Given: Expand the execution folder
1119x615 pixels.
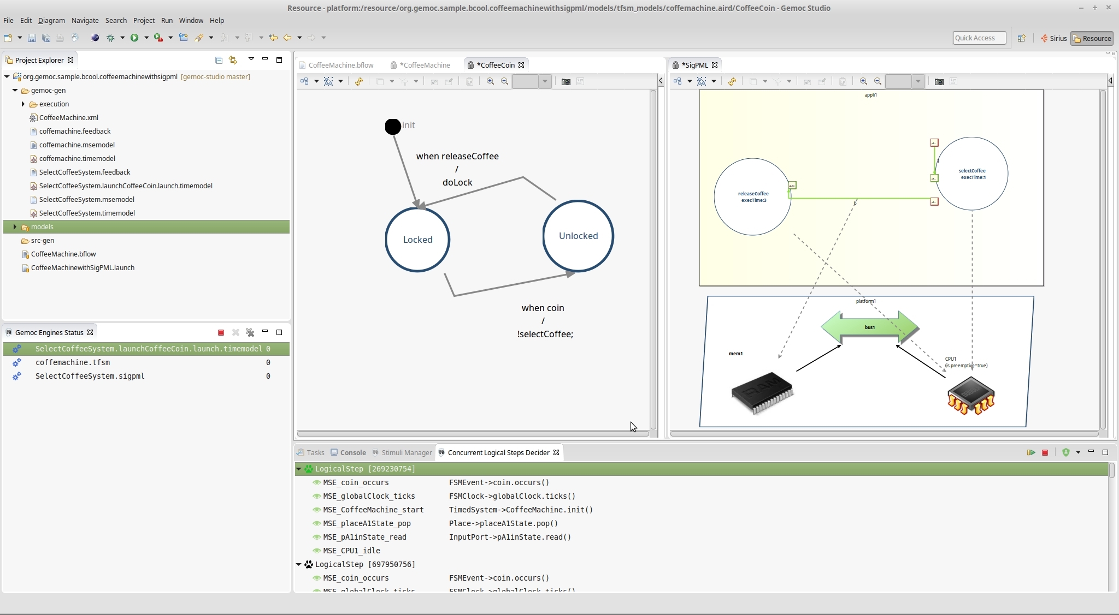Looking at the screenshot, I should (23, 104).
